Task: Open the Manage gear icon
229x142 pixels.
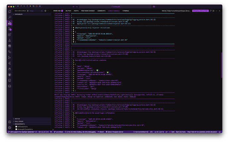Action: click(10, 127)
